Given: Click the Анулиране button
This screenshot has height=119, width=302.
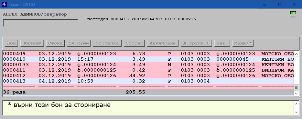Looking at the screenshot, I should coord(163,43).
